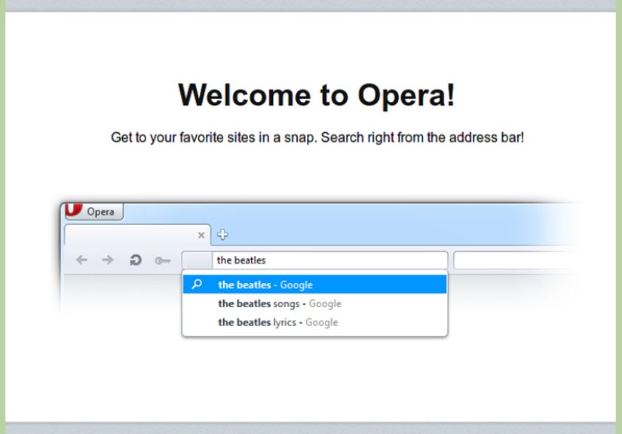Click magnifier icon in highlighted suggestion
Image resolution: width=622 pixels, height=434 pixels.
(x=197, y=285)
